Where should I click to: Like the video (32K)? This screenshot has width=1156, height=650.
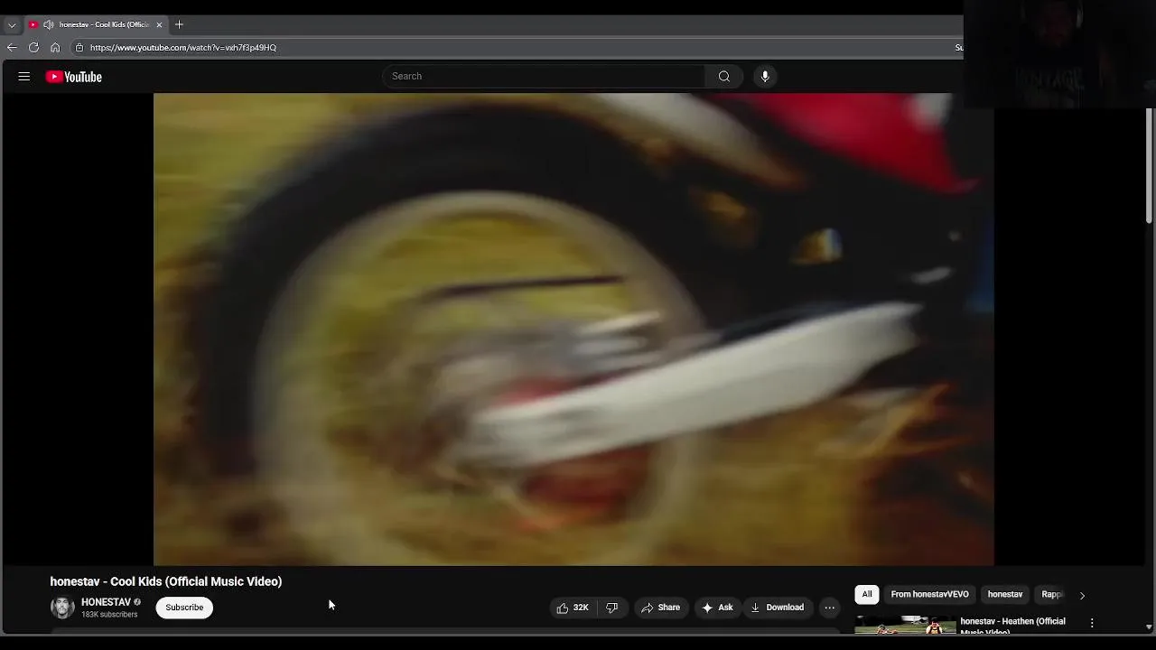click(x=573, y=608)
